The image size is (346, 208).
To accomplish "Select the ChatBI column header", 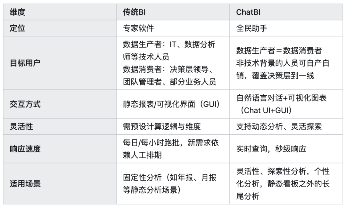I will click(x=286, y=12).
